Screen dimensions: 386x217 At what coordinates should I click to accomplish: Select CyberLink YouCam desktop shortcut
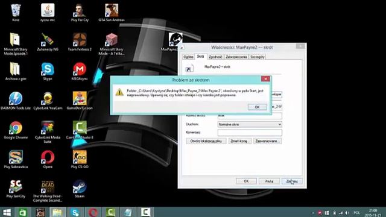click(x=48, y=101)
